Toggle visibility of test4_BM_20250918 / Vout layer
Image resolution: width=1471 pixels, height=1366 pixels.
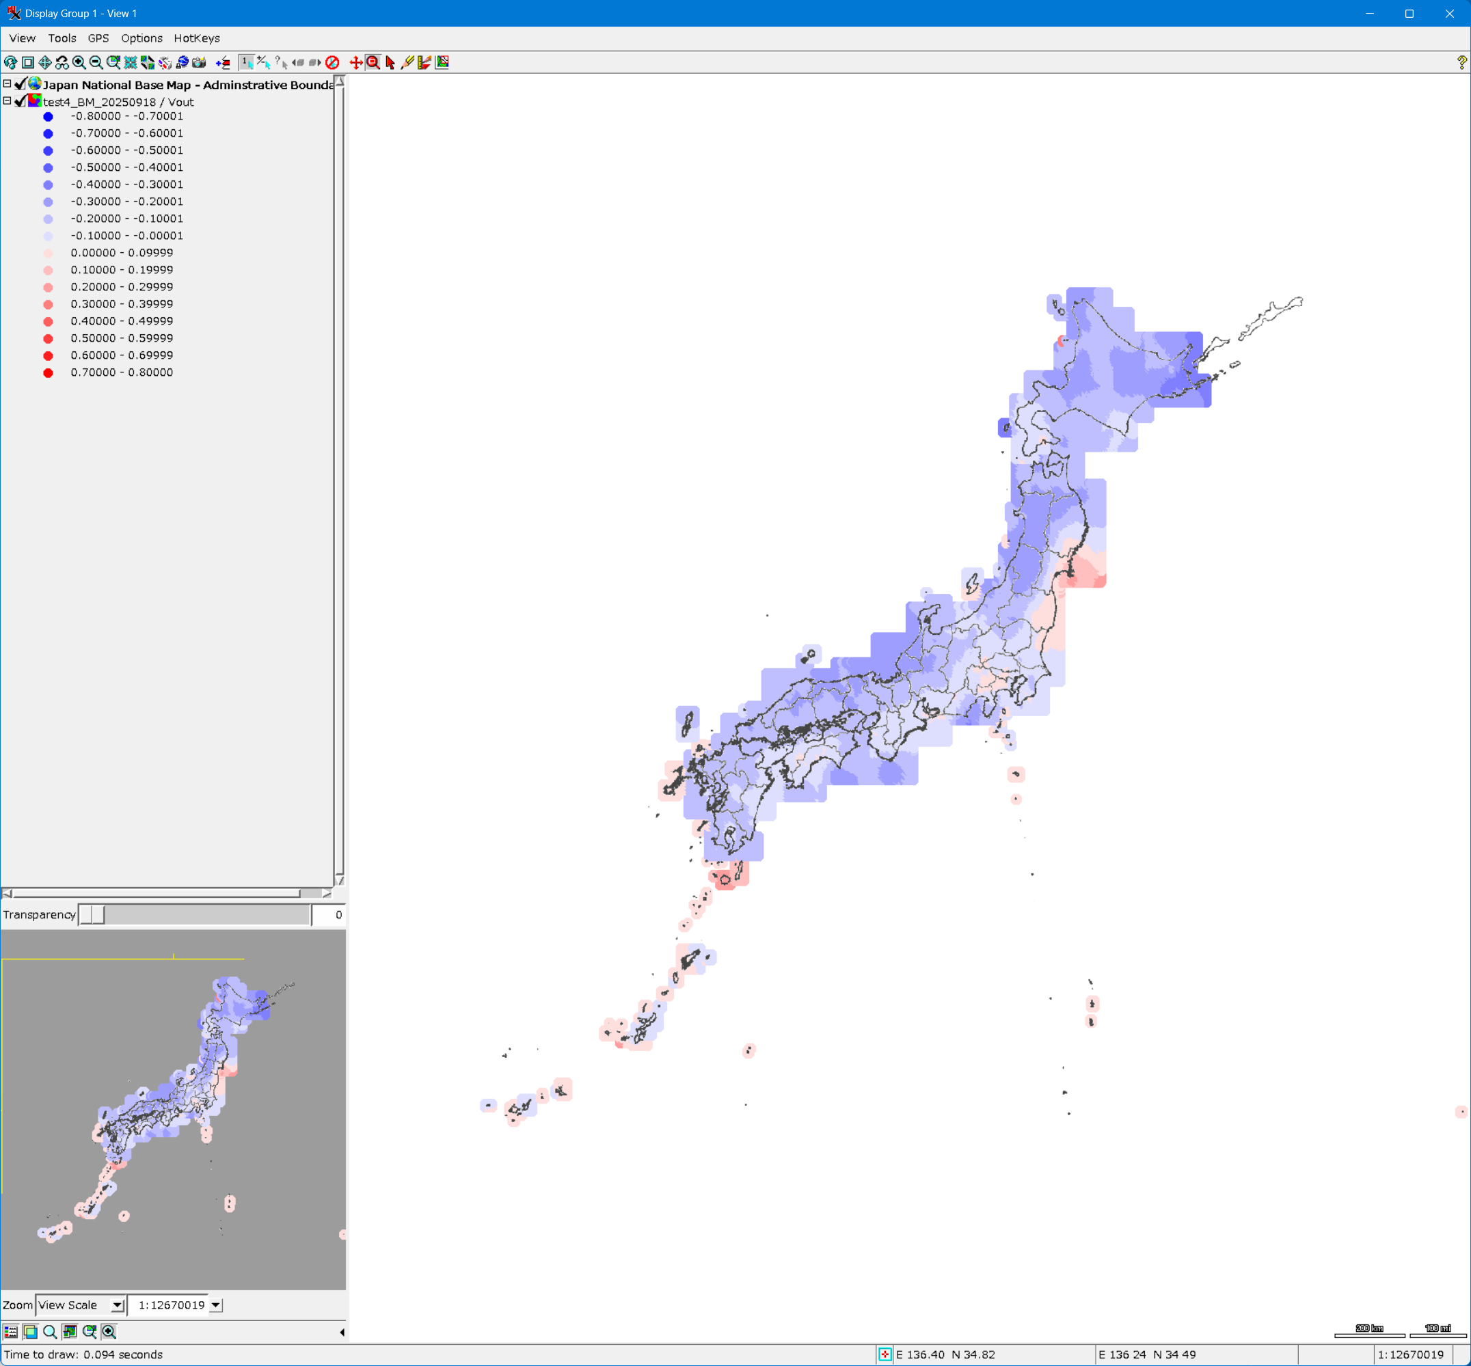[x=21, y=101]
